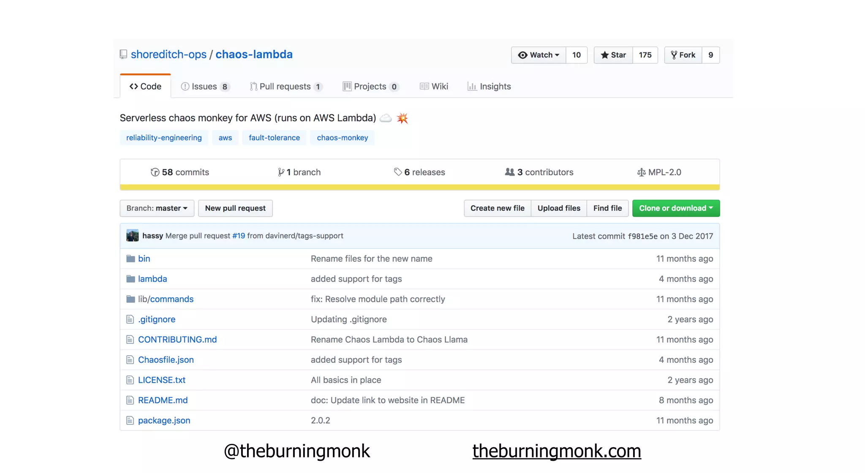The width and height of the screenshot is (865, 473).
Task: Open the bin folder
Action: [144, 258]
